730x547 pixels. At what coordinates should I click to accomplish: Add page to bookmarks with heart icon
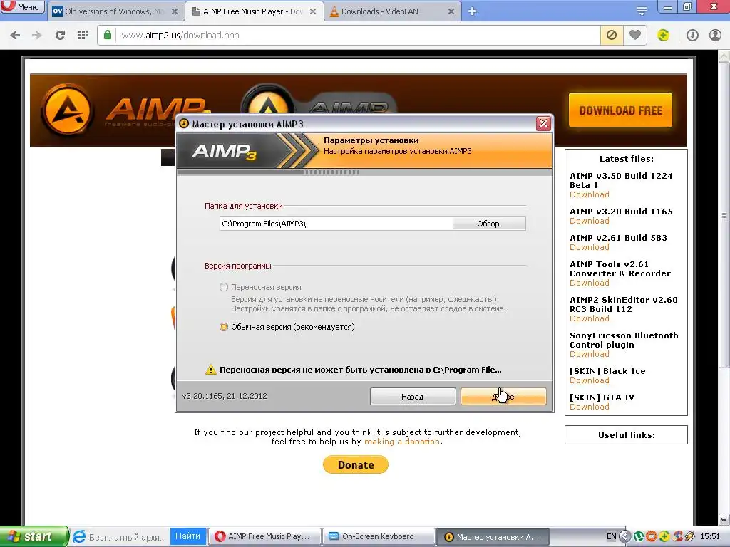635,36
